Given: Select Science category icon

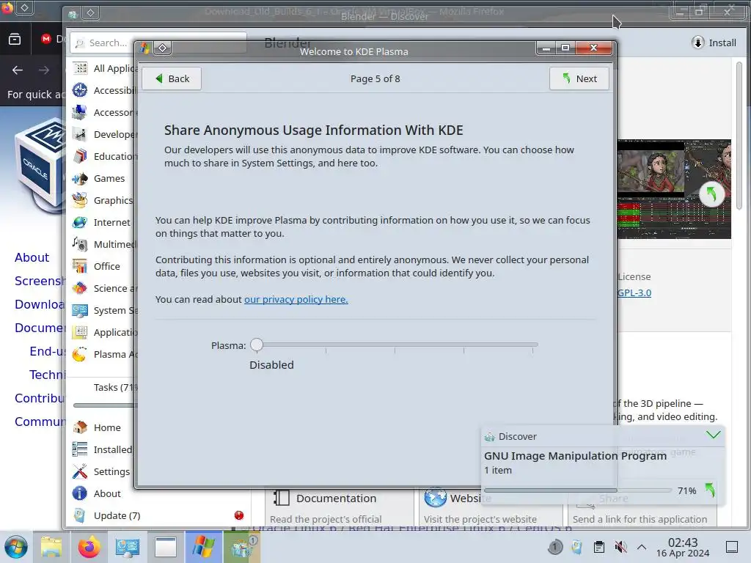Looking at the screenshot, I should 80,288.
